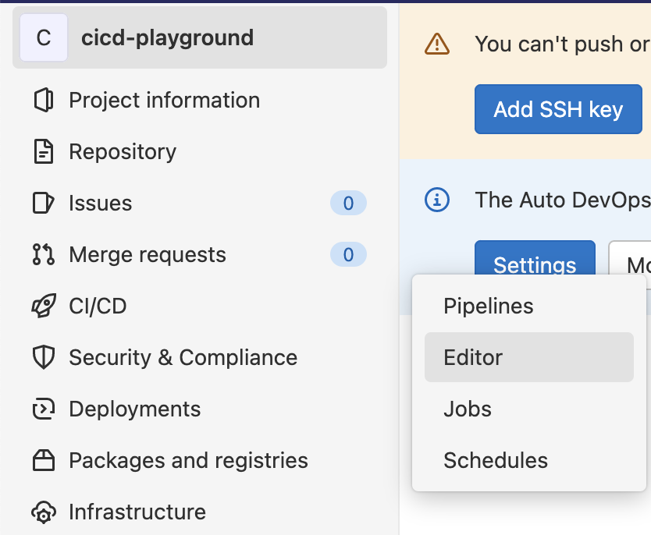The width and height of the screenshot is (651, 535).
Task: Select the Infrastructure cloud gear icon
Action: (43, 512)
